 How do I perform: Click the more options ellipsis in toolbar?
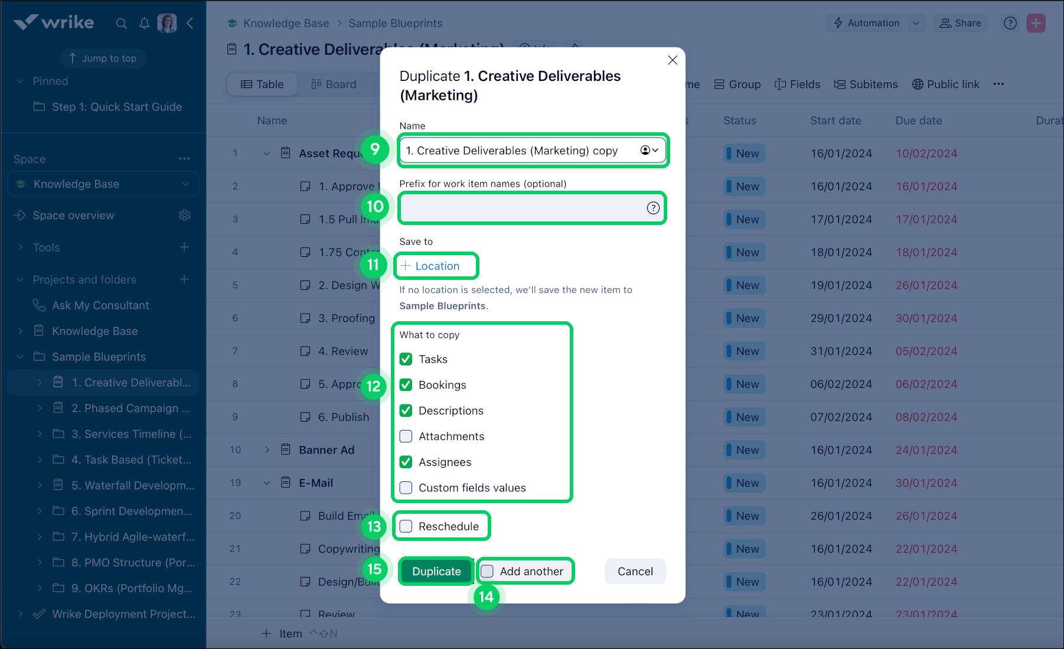998,84
